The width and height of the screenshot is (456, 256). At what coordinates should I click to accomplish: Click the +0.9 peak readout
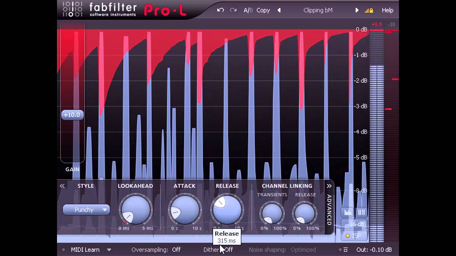pyautogui.click(x=376, y=25)
